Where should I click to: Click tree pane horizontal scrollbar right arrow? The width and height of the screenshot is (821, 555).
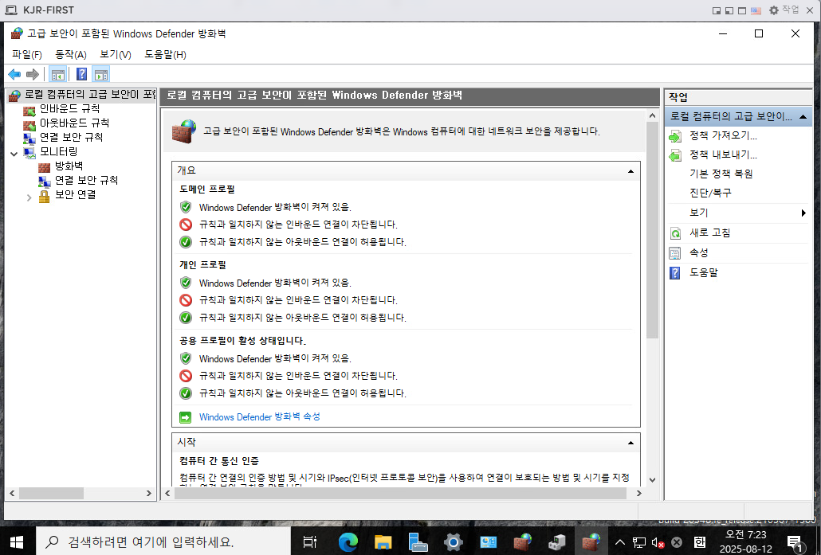click(x=149, y=493)
